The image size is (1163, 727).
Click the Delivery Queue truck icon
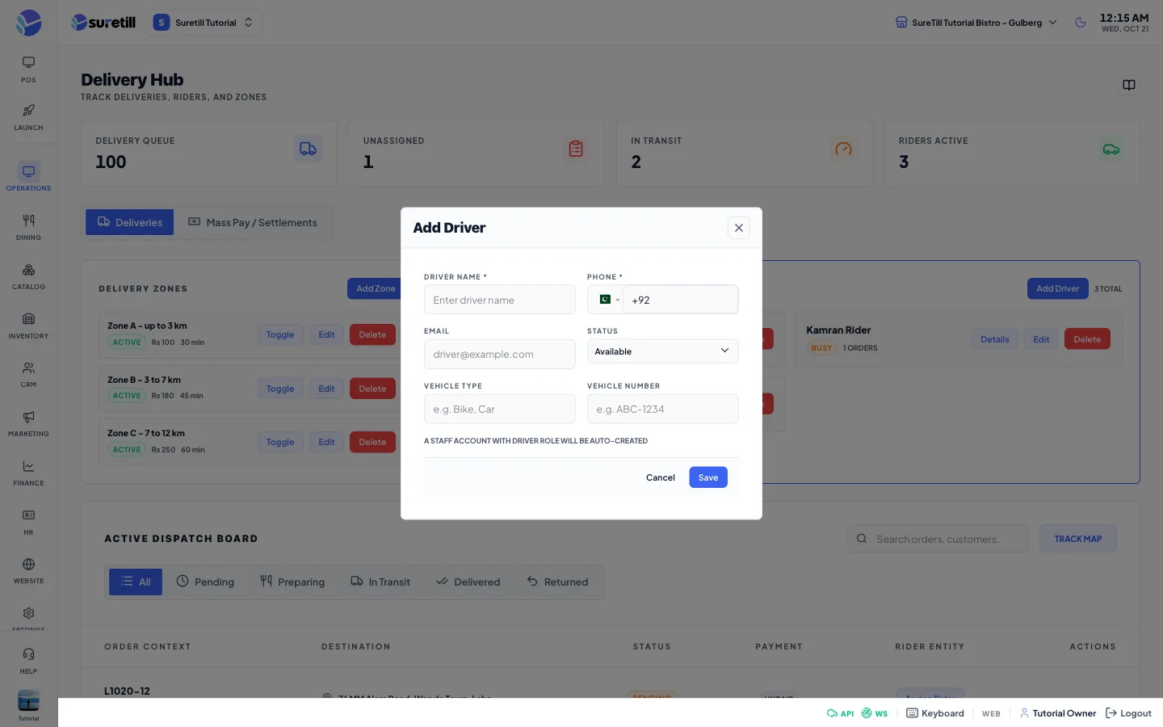click(308, 149)
